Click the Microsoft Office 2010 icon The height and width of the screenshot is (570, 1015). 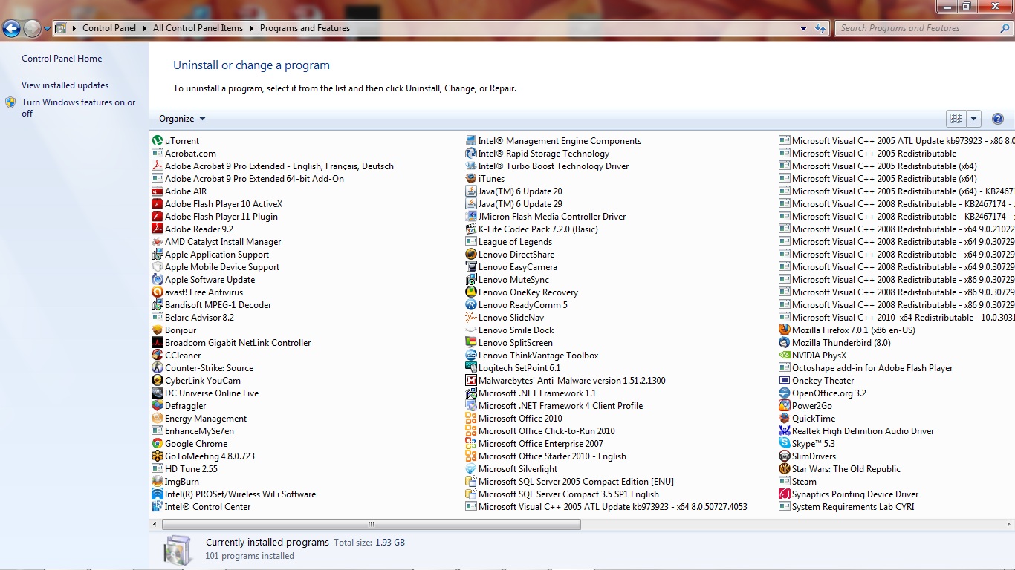[471, 419]
